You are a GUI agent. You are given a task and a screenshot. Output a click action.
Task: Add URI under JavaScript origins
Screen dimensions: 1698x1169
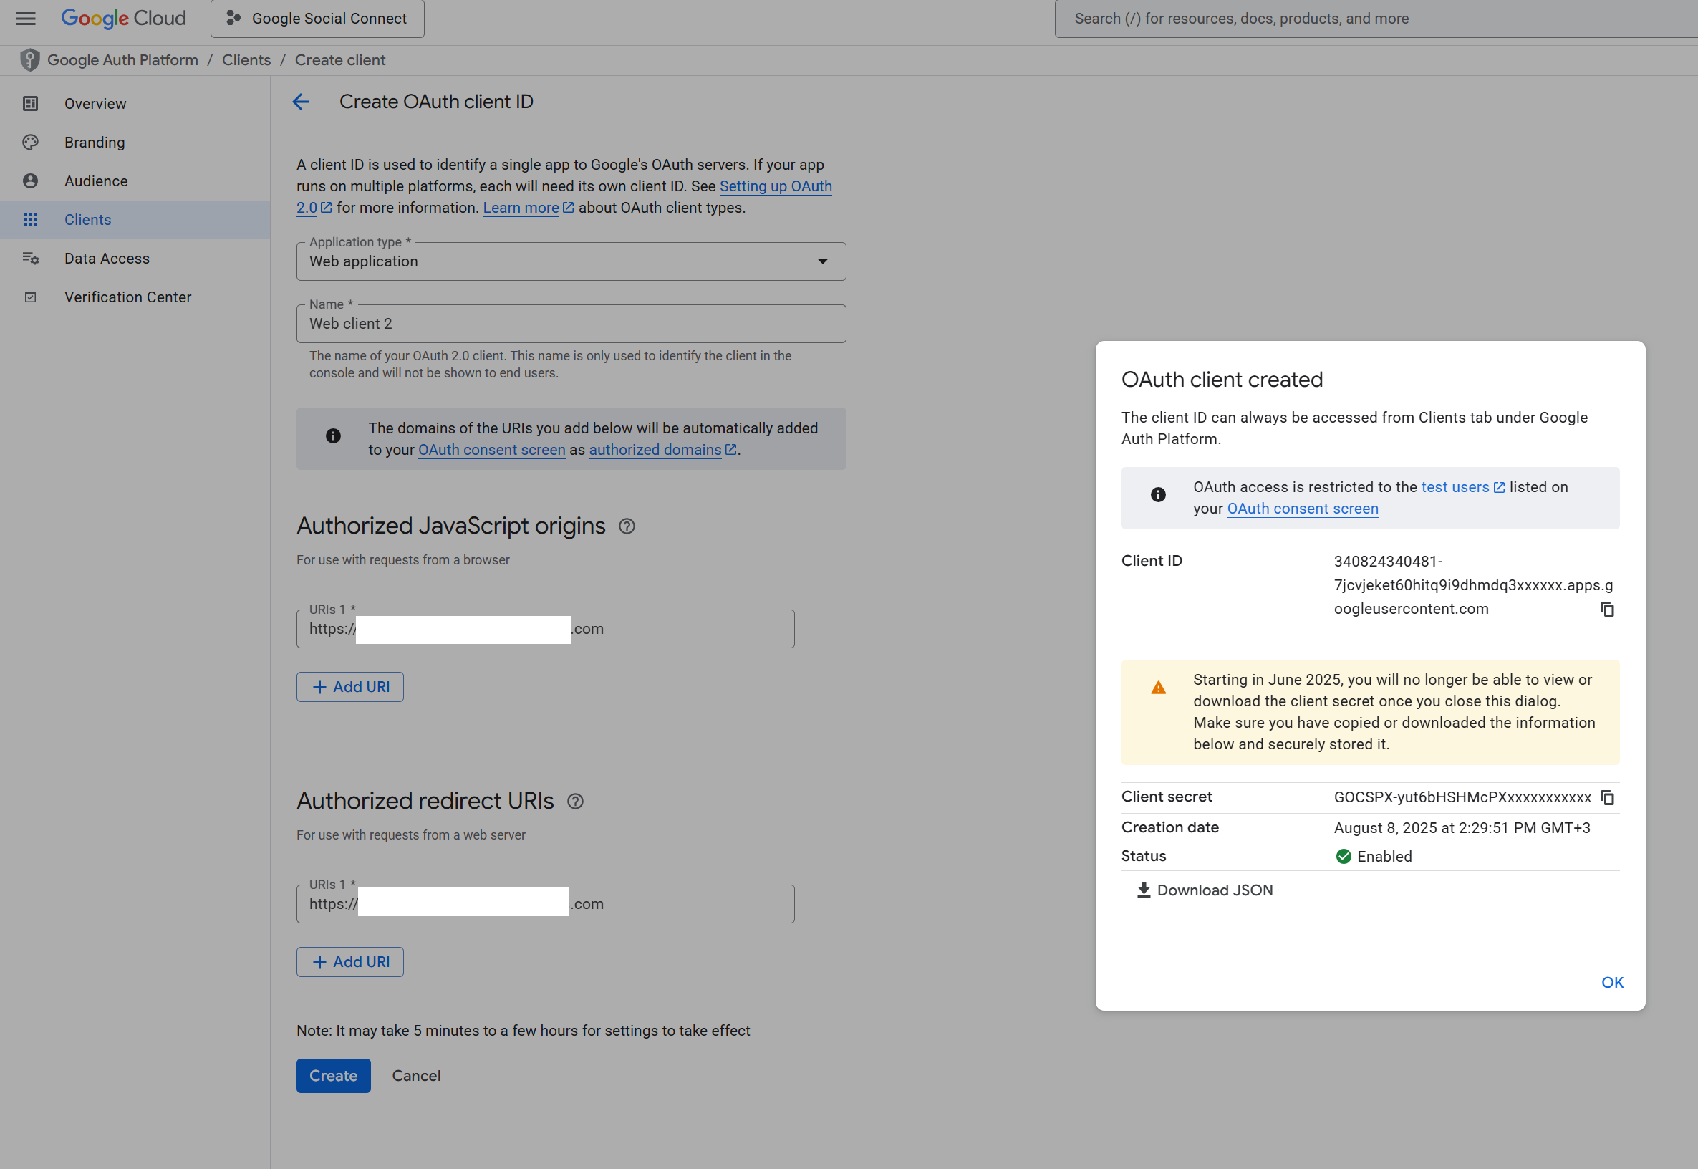tap(350, 687)
